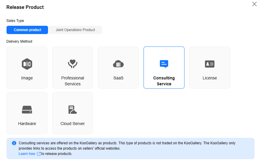Switch to Common product sales type
The height and width of the screenshot is (168, 261).
27,30
